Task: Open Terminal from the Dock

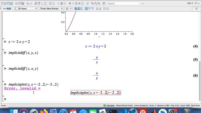Action: (113, 111)
